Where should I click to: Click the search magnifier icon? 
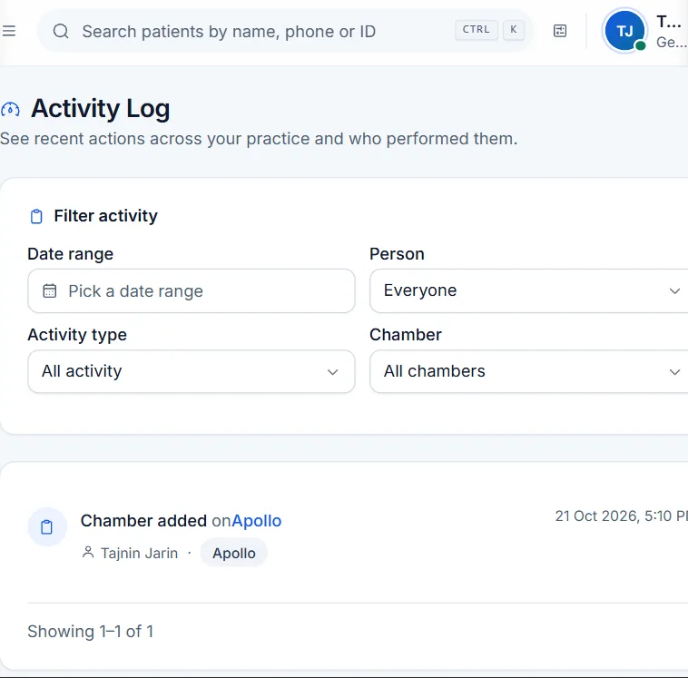[x=61, y=31]
